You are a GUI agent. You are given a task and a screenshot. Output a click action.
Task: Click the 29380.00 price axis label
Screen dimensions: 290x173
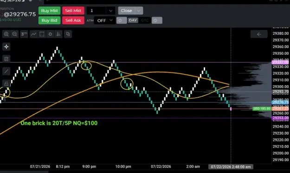[x=281, y=33]
